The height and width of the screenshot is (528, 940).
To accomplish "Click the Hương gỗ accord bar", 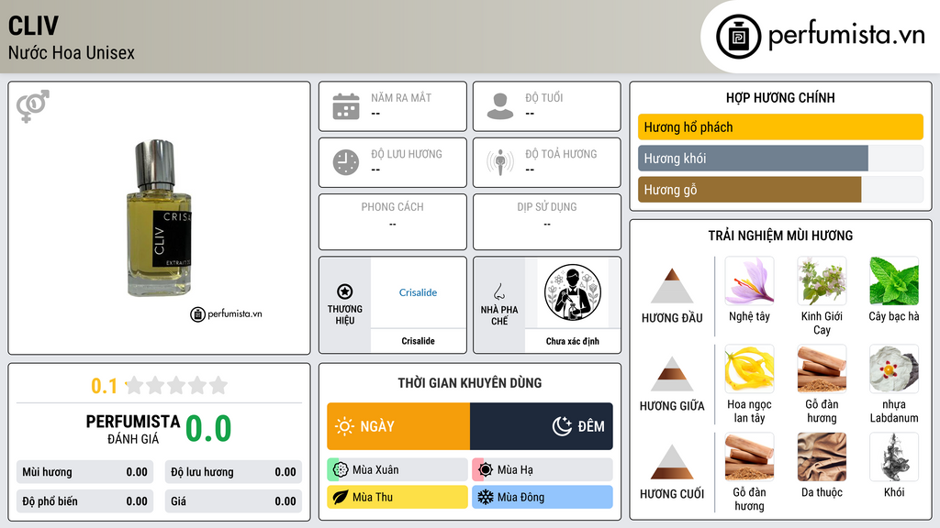I will pos(780,190).
